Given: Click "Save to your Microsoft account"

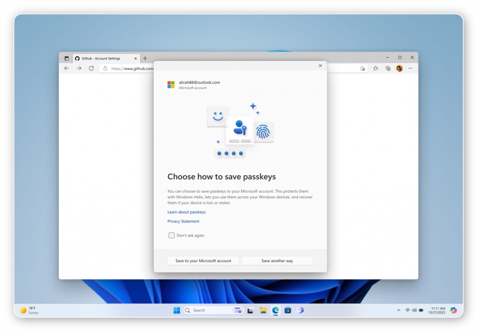Looking at the screenshot, I should (203, 260).
